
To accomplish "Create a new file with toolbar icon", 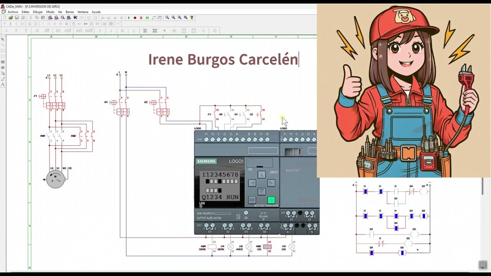I will point(5,18).
